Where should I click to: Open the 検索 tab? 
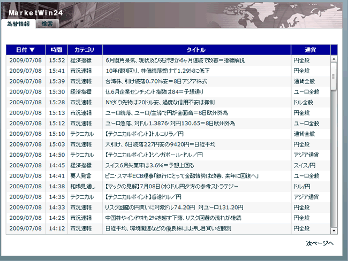pos(47,24)
